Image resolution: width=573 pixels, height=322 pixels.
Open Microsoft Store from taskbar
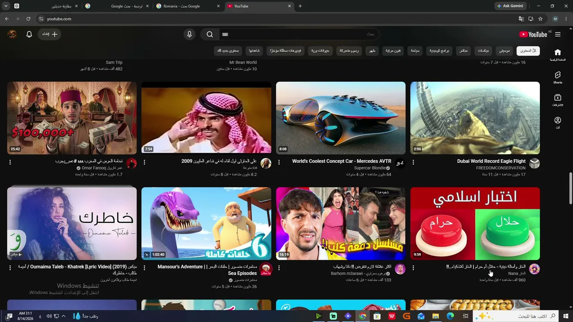pyautogui.click(x=377, y=316)
